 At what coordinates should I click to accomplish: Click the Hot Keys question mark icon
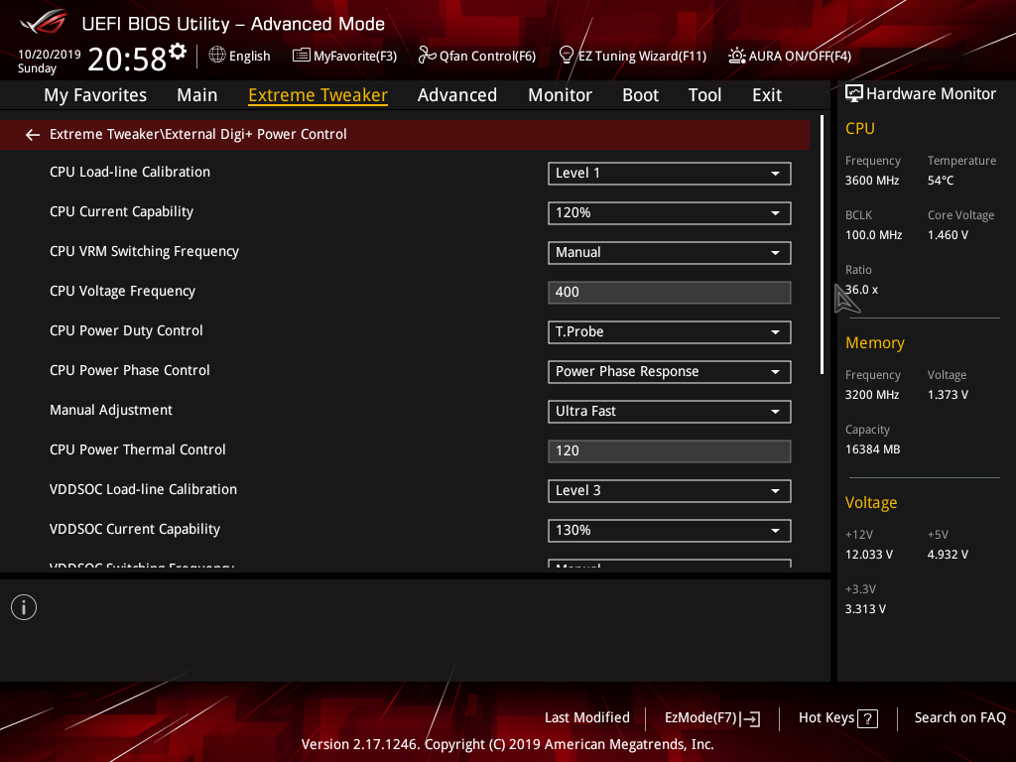[867, 718]
